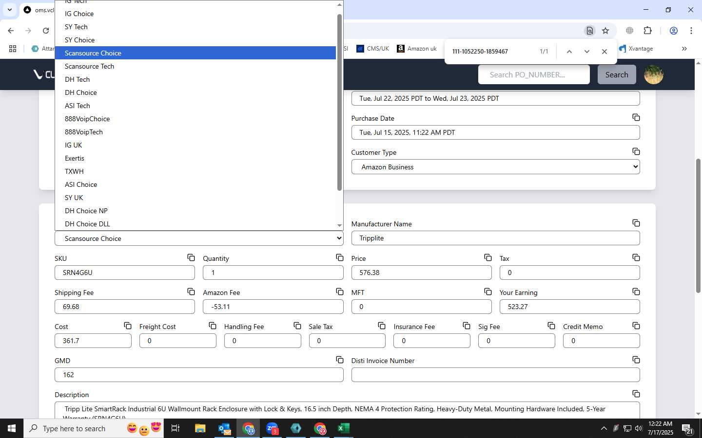Copy the Customer Type field value
Image resolution: width=702 pixels, height=438 pixels.
tap(636, 151)
